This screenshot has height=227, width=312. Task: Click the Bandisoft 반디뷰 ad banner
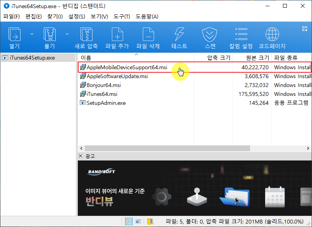(x=195, y=188)
